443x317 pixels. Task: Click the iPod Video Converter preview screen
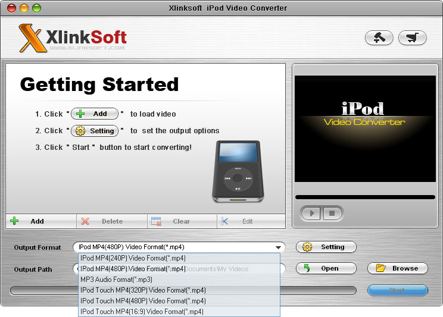(365, 128)
